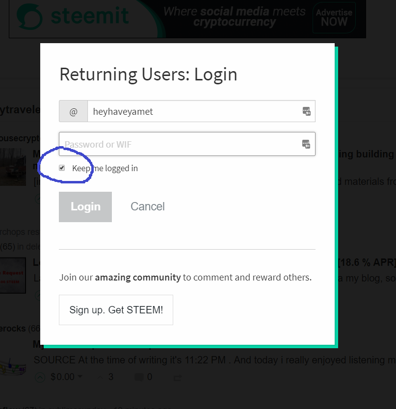
Task: Click the Sign up. Get STEEM! button
Action: [116, 310]
